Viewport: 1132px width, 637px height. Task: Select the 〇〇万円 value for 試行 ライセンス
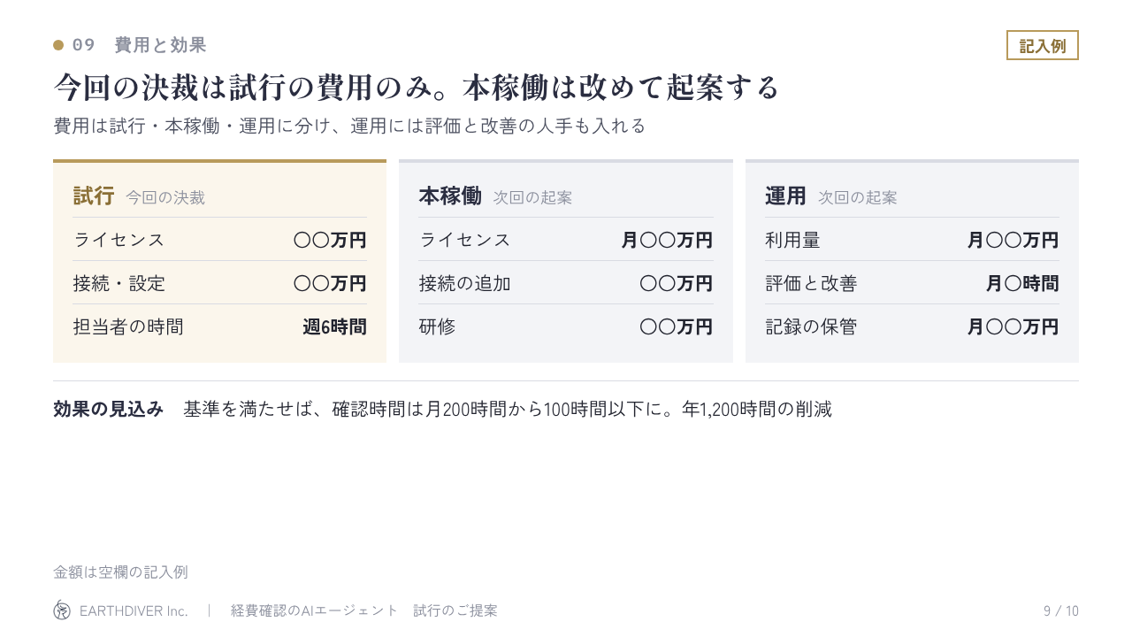tap(330, 240)
